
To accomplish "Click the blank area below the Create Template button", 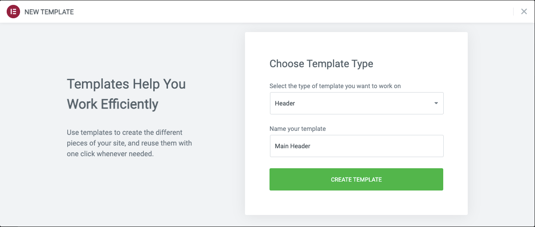I will 356,203.
